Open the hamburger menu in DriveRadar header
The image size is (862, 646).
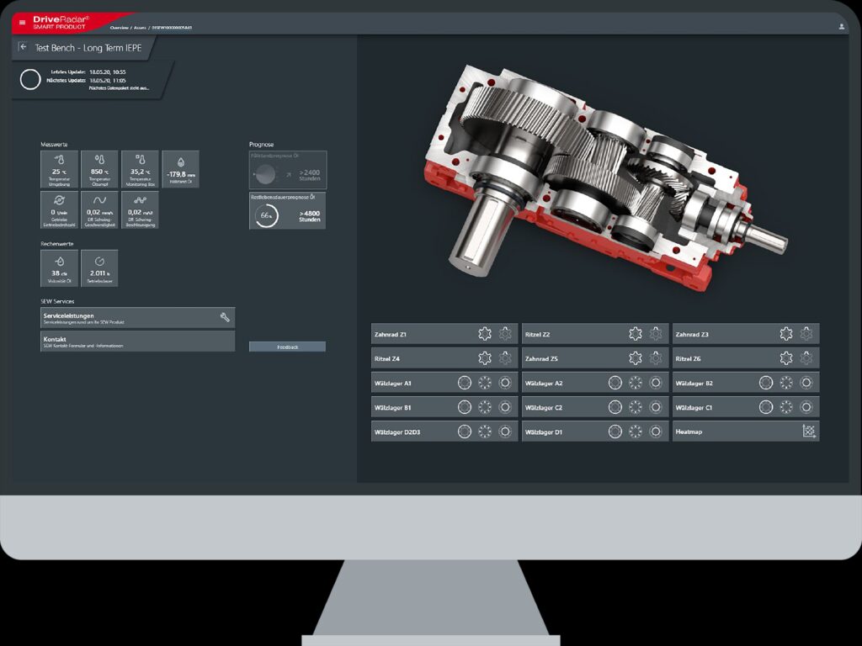23,22
